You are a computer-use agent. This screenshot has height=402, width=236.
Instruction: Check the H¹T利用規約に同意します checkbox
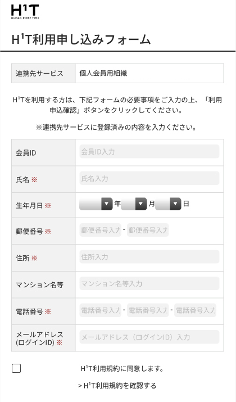point(16,368)
